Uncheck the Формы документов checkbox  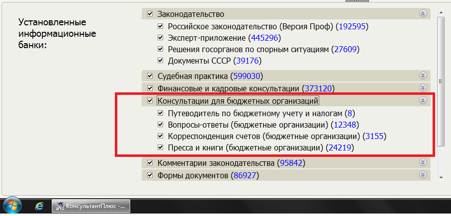coord(150,175)
